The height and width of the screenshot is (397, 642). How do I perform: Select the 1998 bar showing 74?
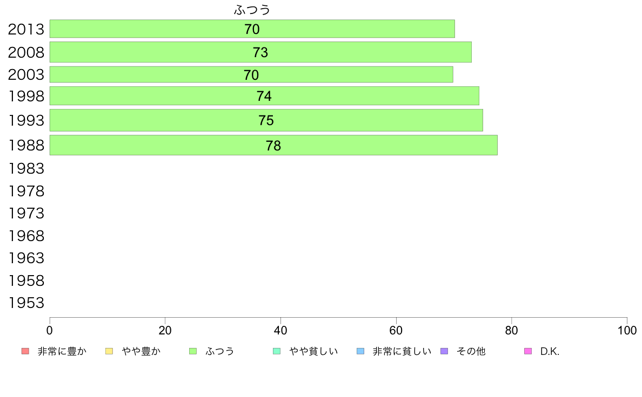[x=264, y=95]
